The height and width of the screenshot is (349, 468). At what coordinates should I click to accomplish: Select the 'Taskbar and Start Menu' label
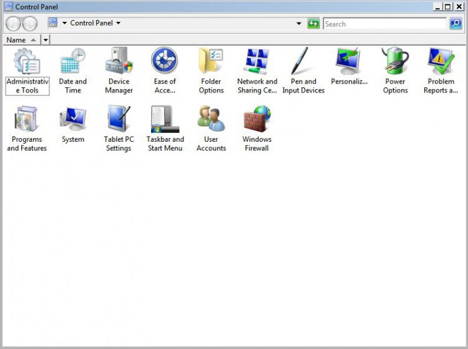tap(165, 144)
